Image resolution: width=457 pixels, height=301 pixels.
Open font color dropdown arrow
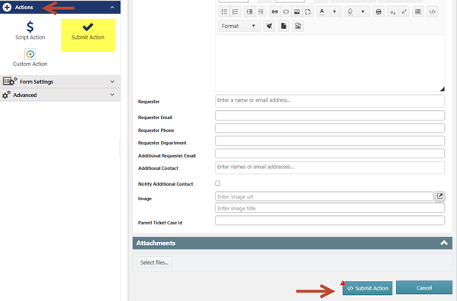coord(334,11)
